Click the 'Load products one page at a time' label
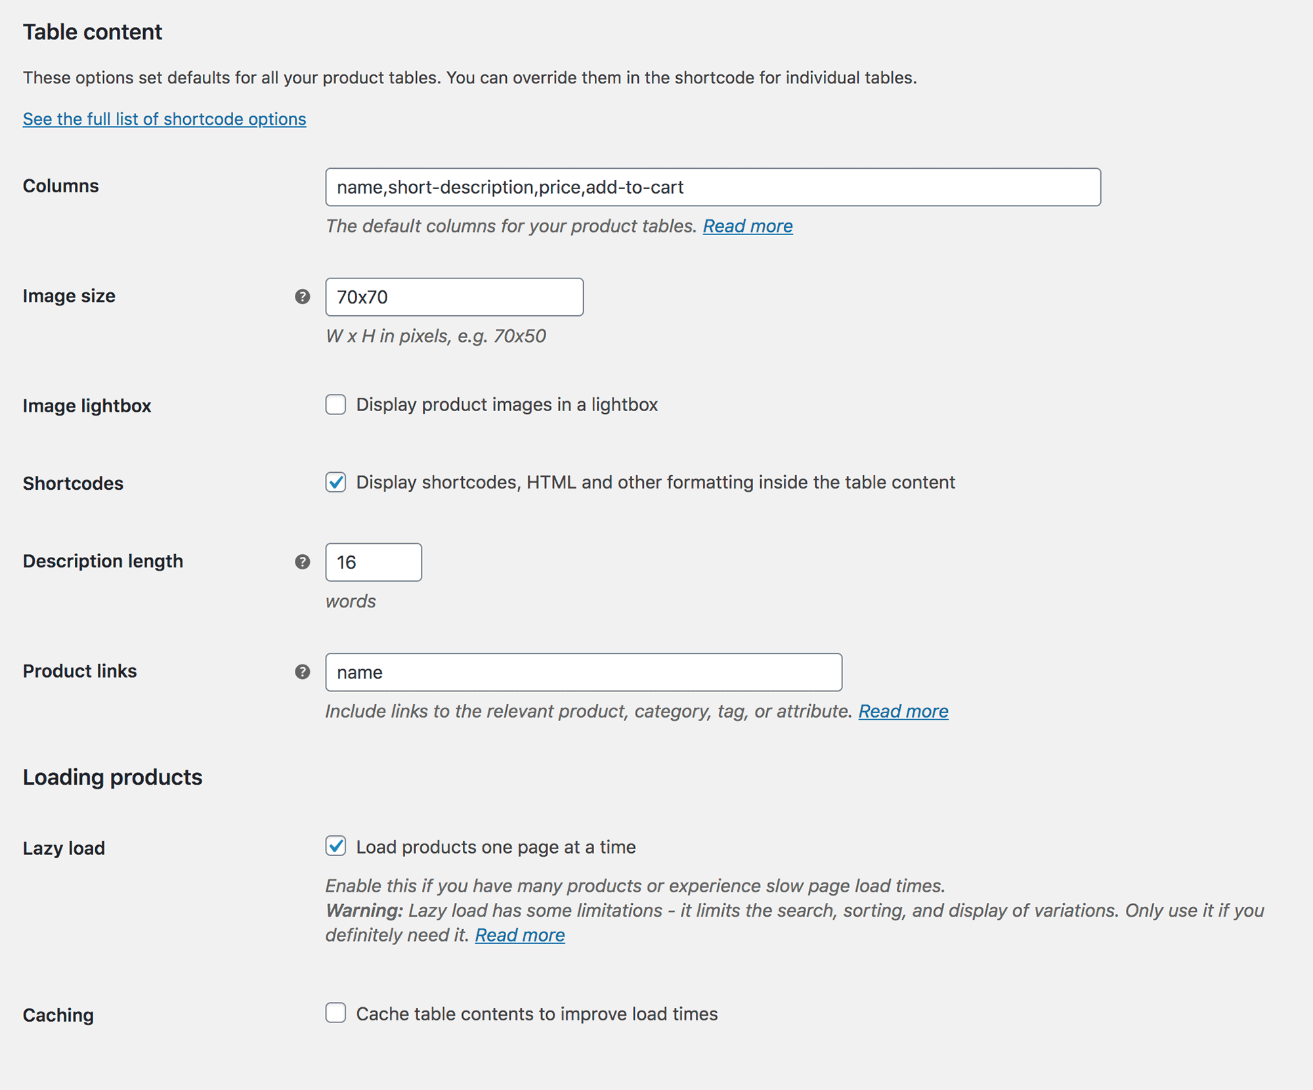 (x=494, y=847)
